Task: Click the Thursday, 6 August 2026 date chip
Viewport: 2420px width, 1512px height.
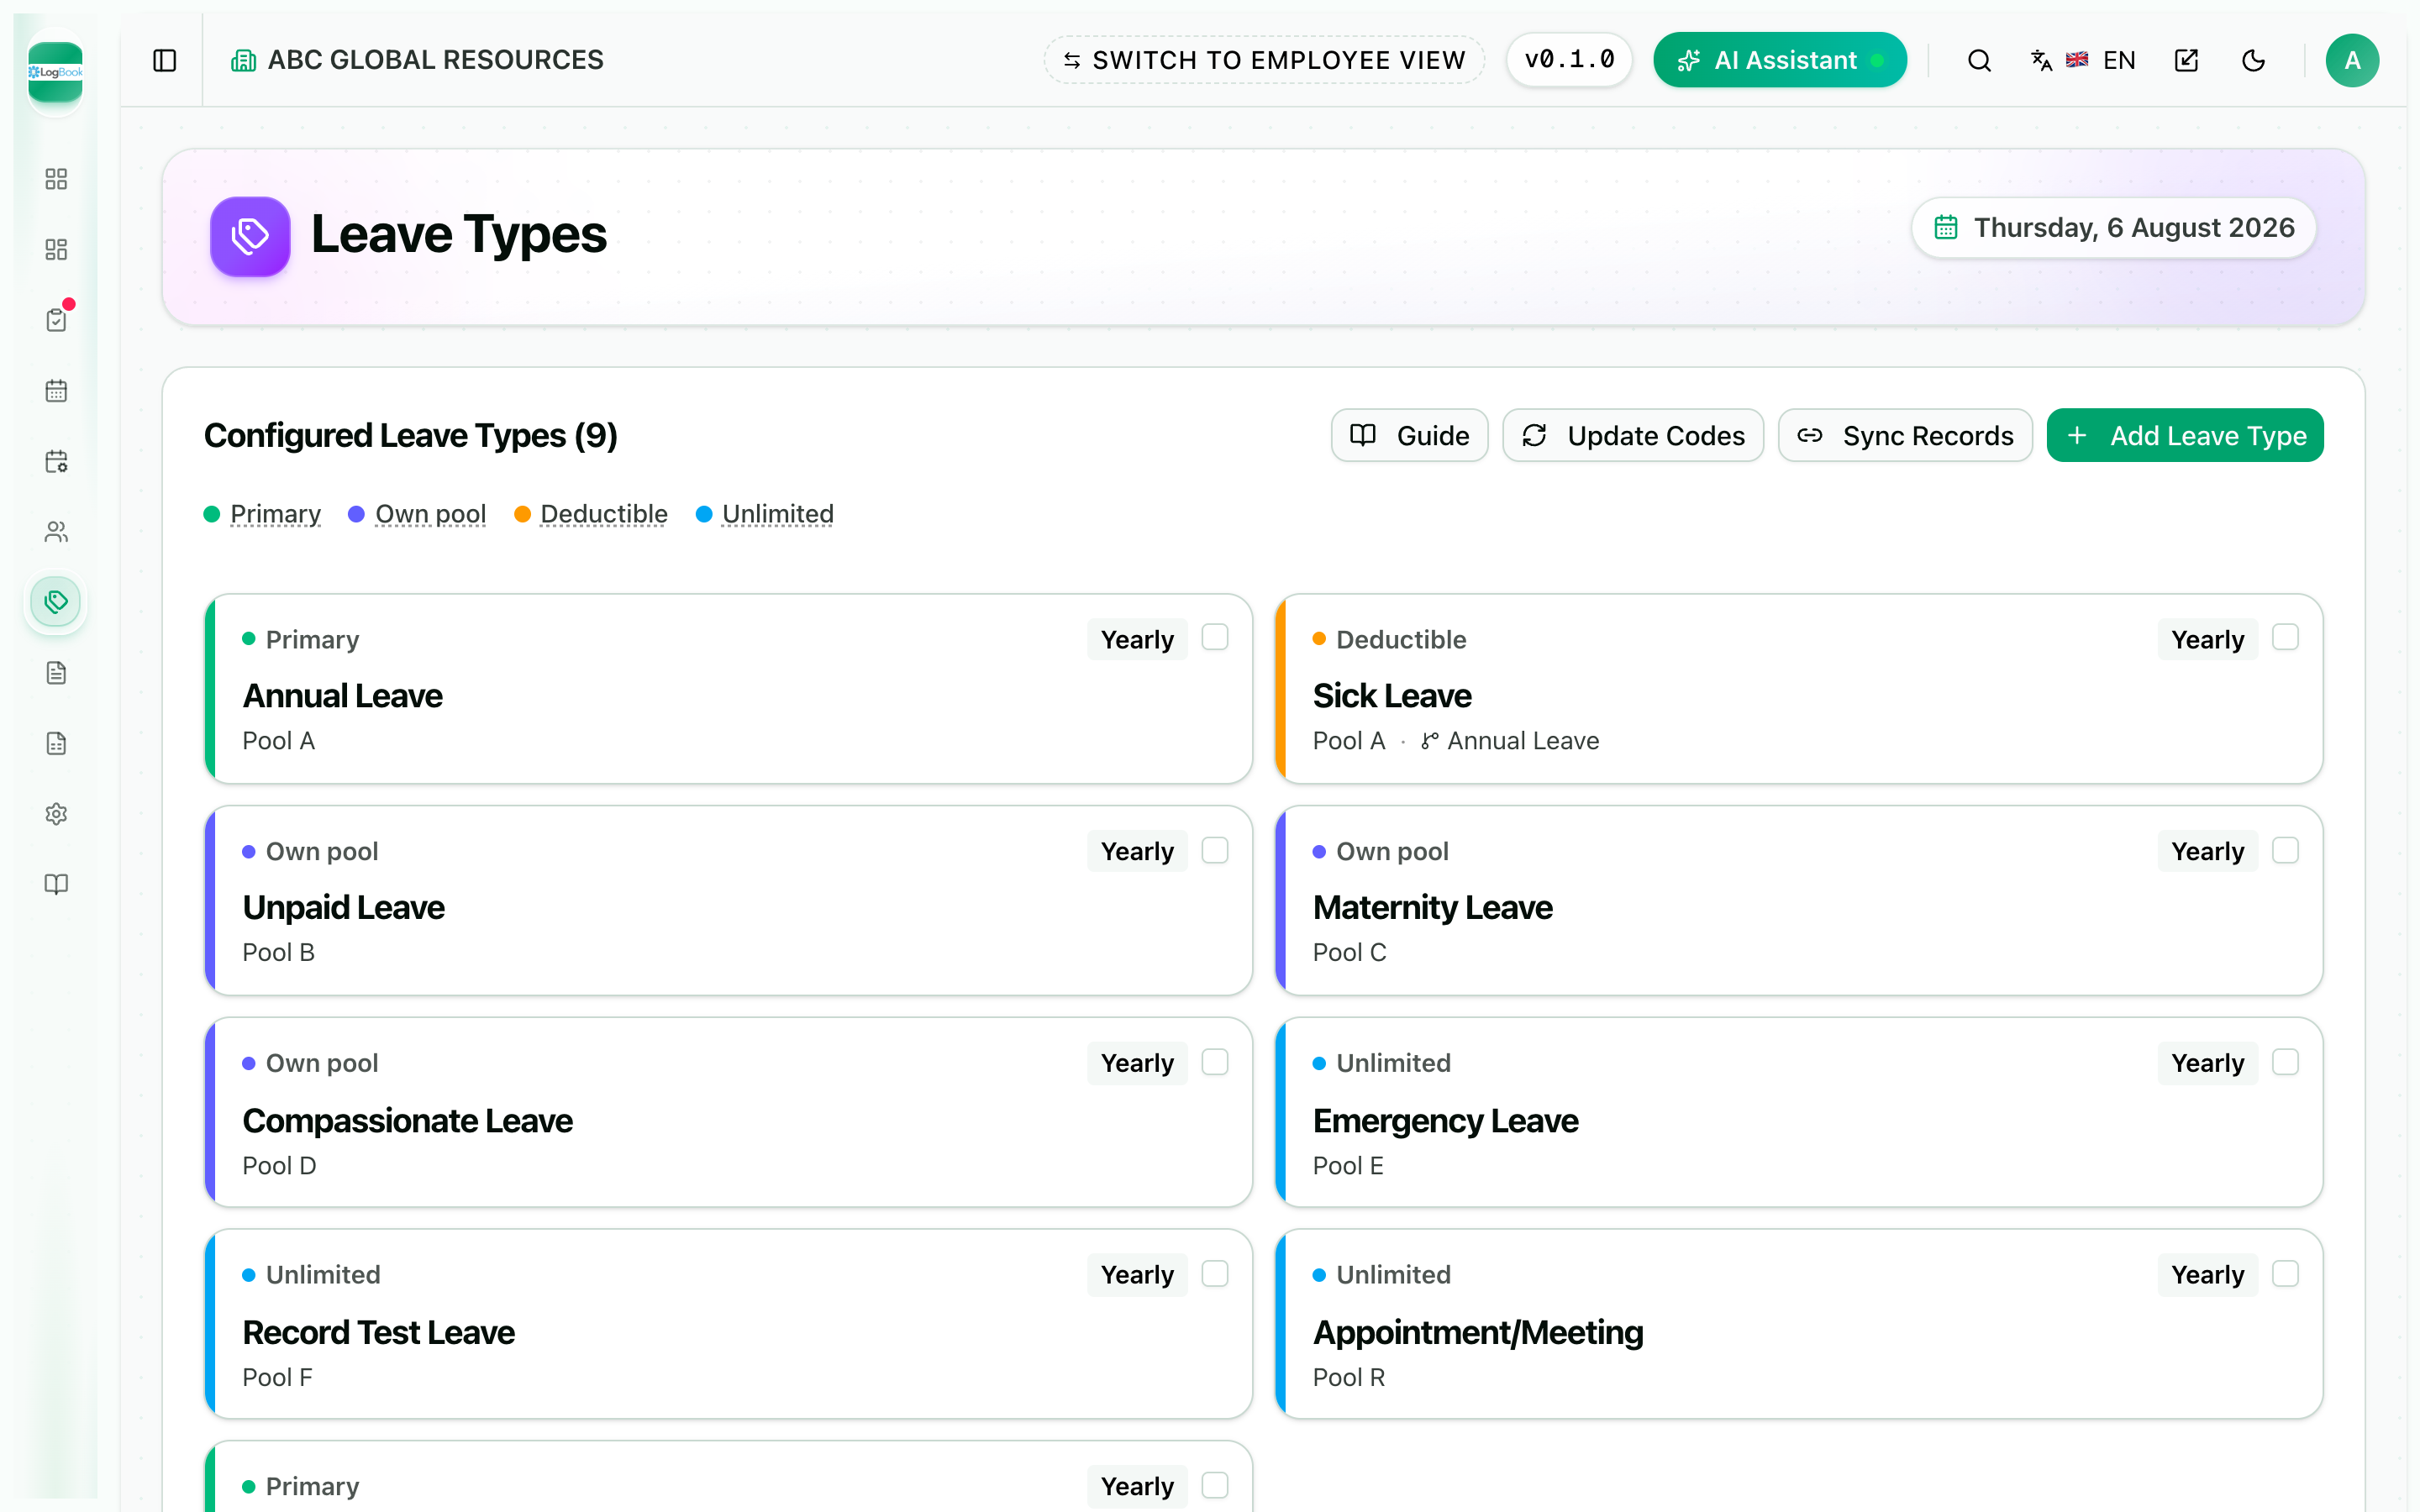Action: click(x=2114, y=228)
